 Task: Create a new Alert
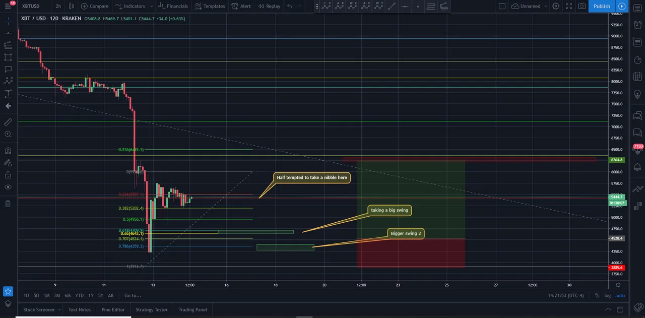(241, 6)
